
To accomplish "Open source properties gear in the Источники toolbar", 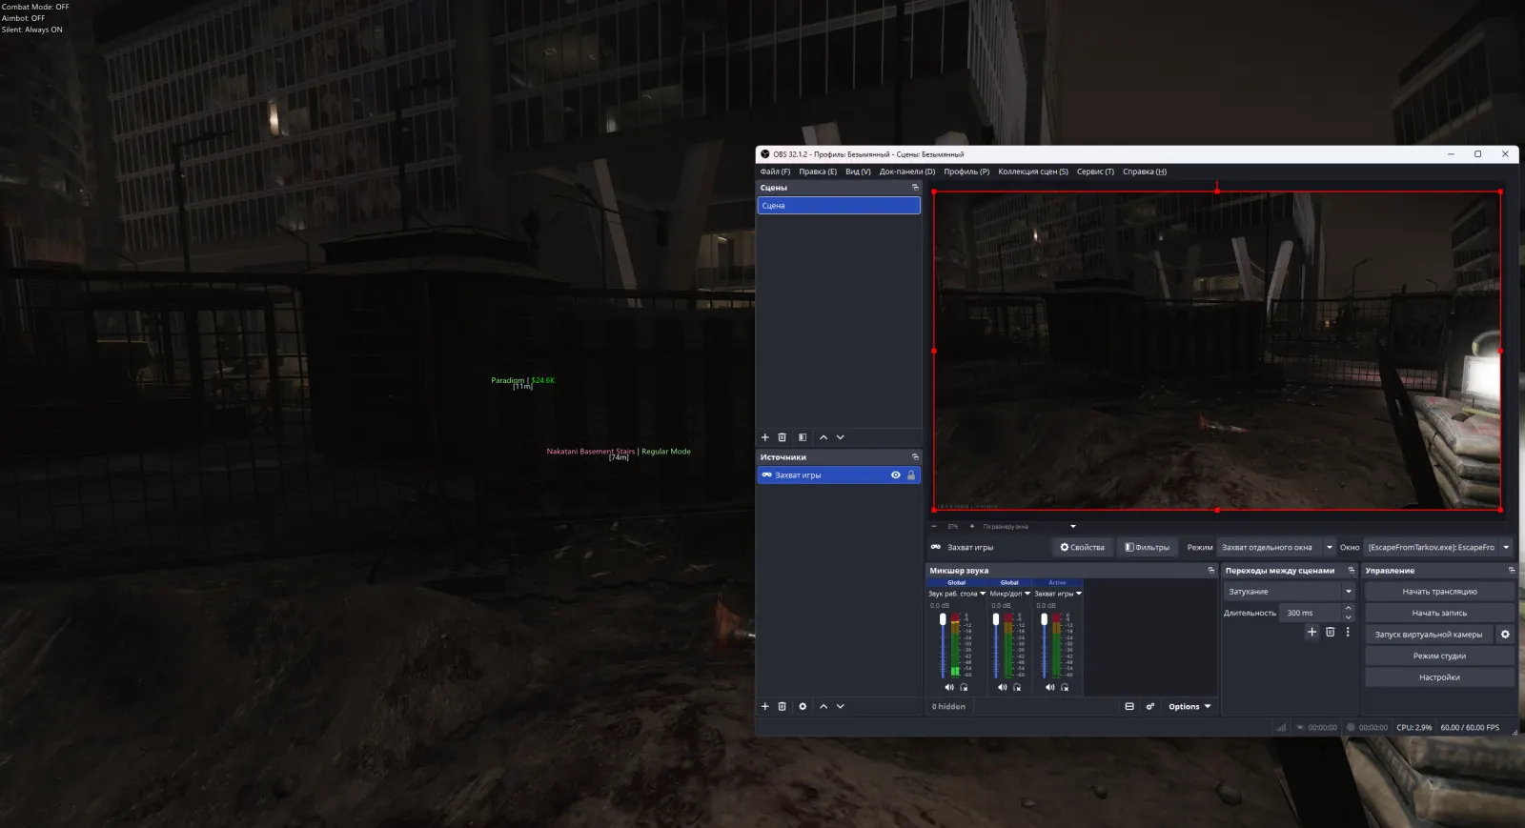I will point(803,706).
